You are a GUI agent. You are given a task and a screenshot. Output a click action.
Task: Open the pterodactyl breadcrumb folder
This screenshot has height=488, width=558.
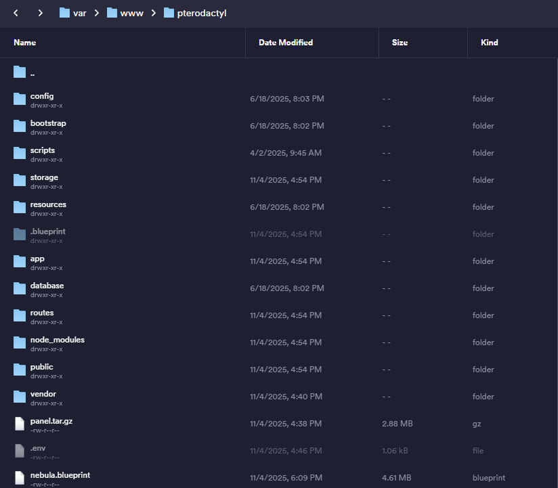pos(195,13)
